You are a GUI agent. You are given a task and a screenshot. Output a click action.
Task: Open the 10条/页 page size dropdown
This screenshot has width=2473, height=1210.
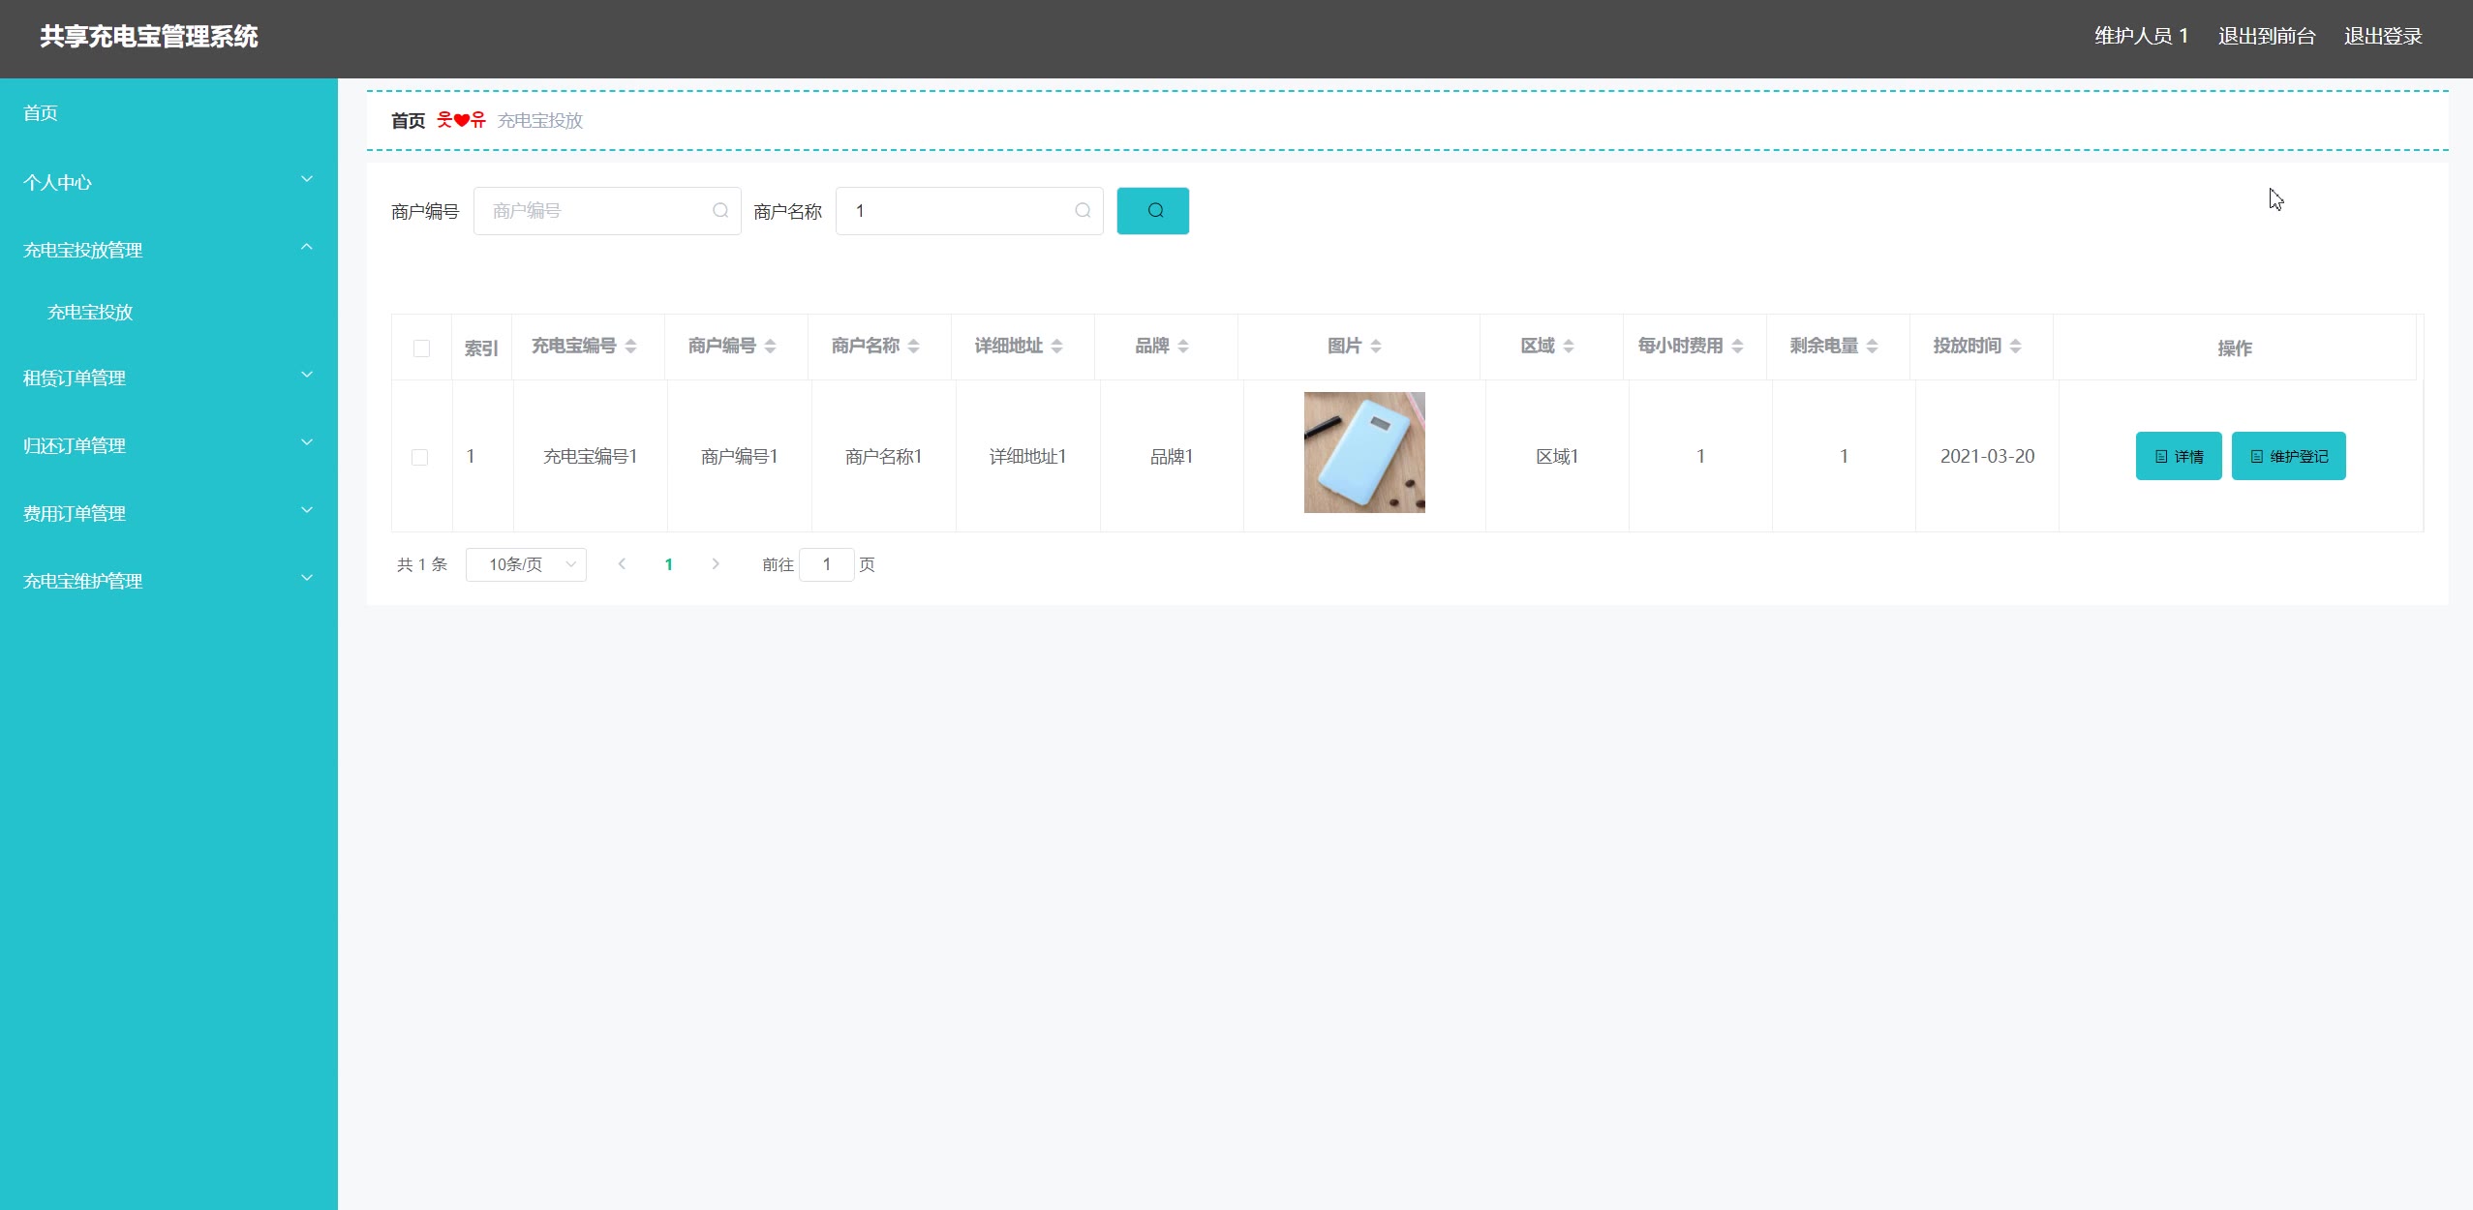[x=526, y=564]
